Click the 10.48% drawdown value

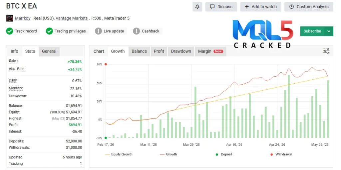(76, 96)
